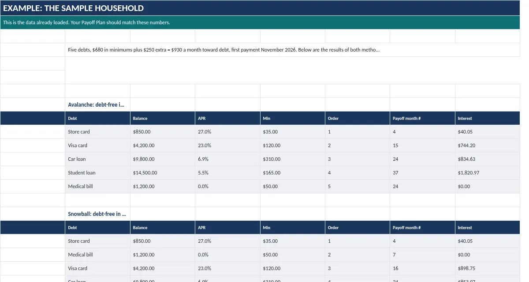Screen dimensions: 529x282
Task: Select the Avalanche Medical bill APR "0.0%"
Action: (x=227, y=186)
